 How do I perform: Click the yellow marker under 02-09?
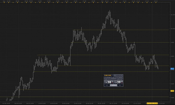point(9,3)
